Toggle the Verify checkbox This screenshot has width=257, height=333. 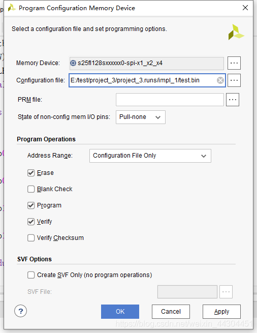pos(31,222)
